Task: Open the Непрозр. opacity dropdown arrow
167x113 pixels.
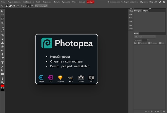Action: pos(148,40)
